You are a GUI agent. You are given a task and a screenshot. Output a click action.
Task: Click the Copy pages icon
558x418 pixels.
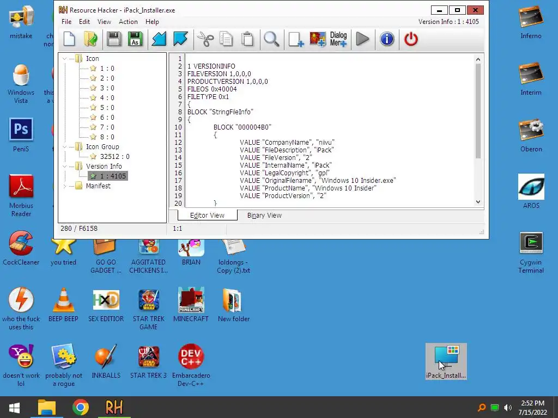(x=226, y=39)
